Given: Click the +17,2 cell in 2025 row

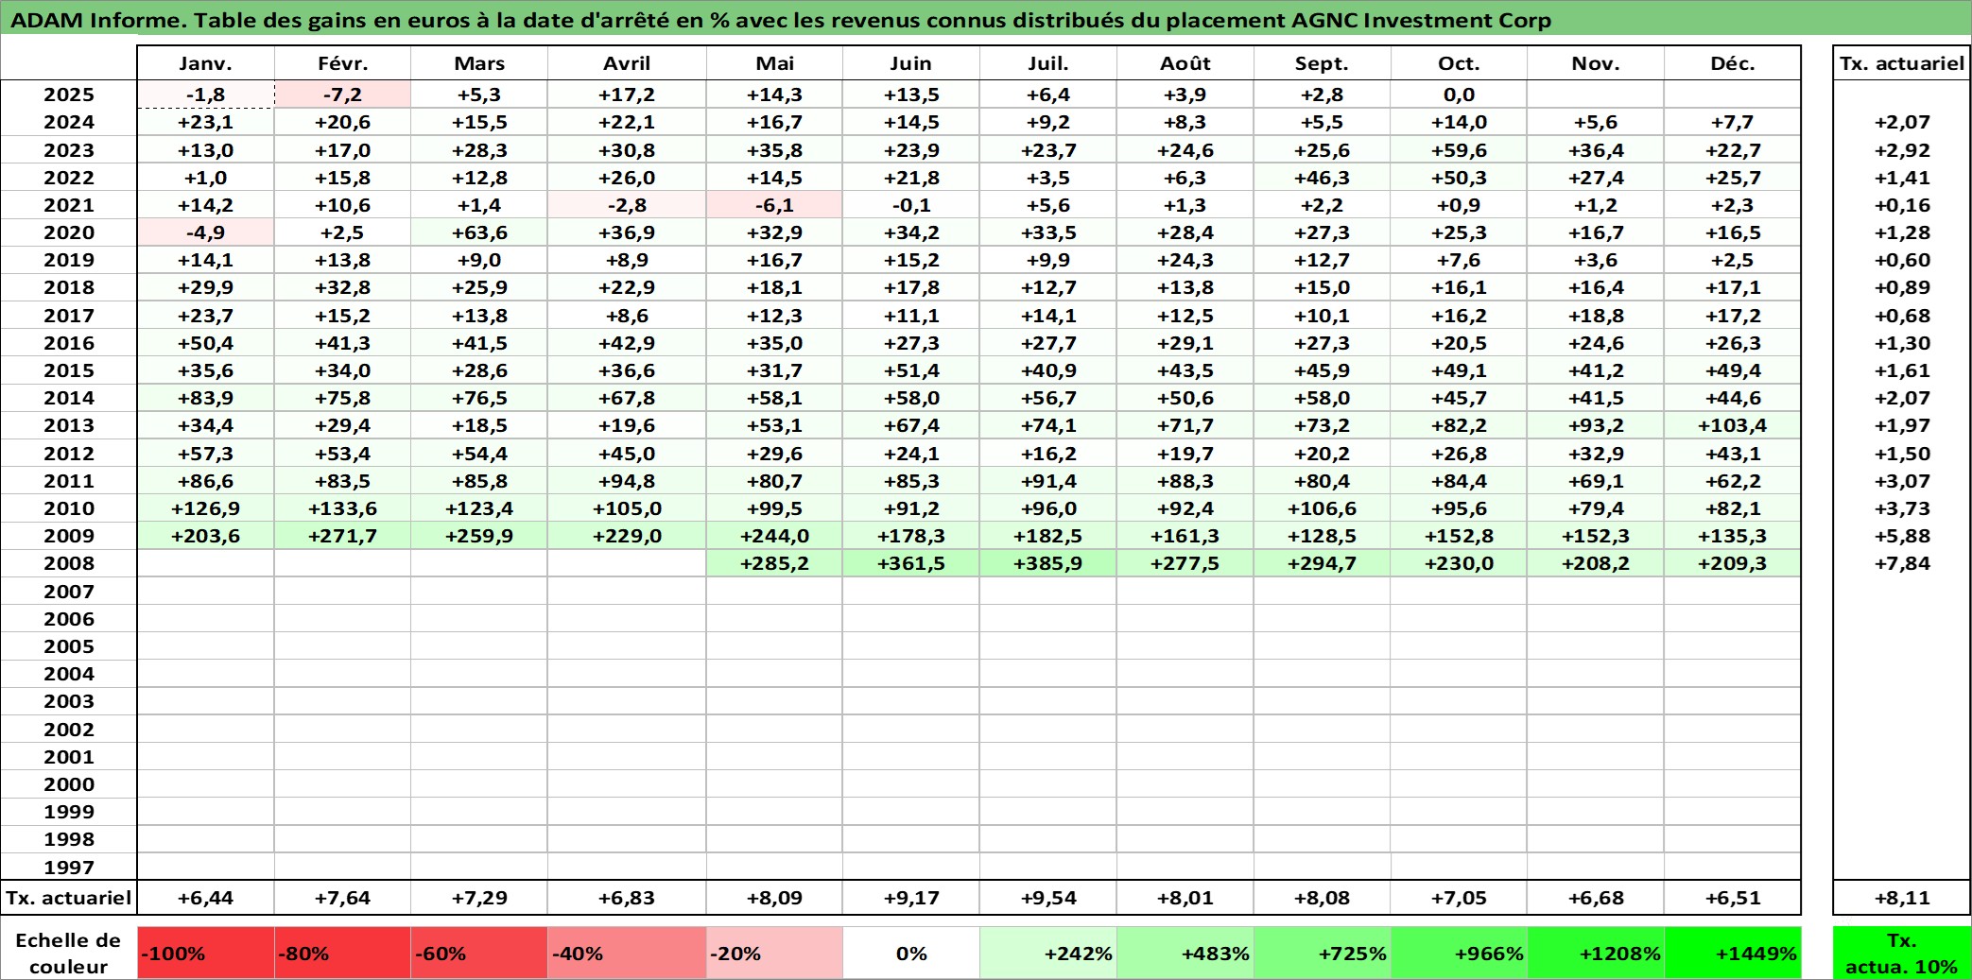Looking at the screenshot, I should coord(627,95).
